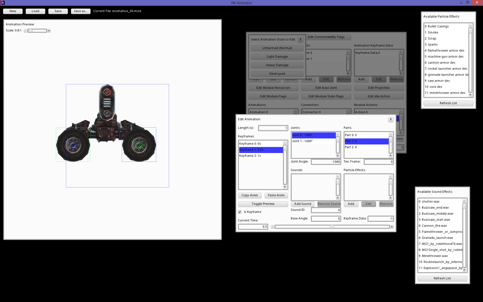Select Cannon_fire.wav in the sound effects list
Image resolution: width=483 pixels, height=302 pixels.
pyautogui.click(x=433, y=225)
